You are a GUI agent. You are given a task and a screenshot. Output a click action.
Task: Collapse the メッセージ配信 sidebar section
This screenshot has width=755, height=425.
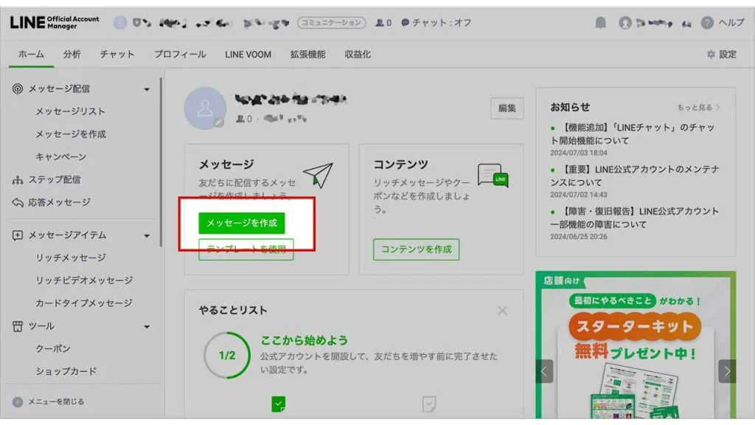pos(147,89)
